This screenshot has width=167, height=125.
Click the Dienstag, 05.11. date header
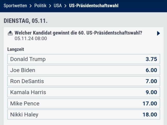pos(25,21)
